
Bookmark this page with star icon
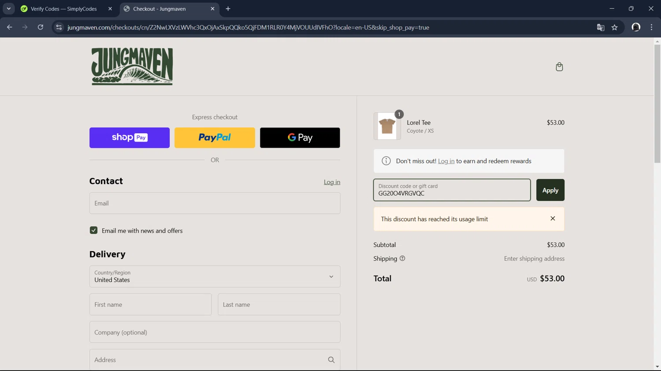[615, 27]
